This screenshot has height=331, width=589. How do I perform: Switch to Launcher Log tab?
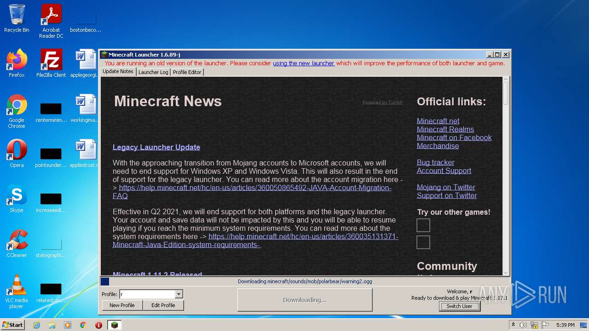pyautogui.click(x=153, y=72)
